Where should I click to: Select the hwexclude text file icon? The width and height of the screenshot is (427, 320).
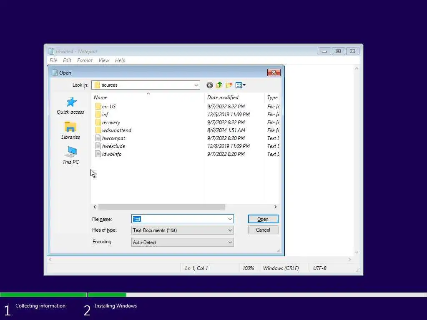[x=98, y=146]
